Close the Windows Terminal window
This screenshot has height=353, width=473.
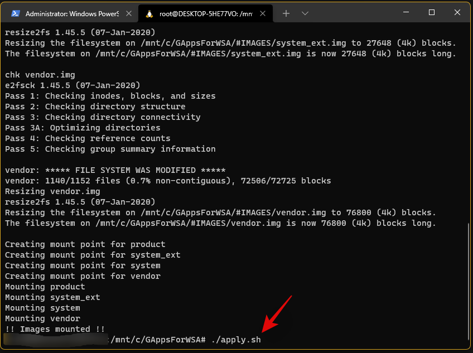point(457,12)
